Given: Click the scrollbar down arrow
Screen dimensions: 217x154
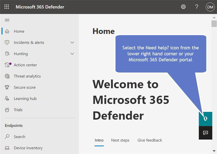Looking at the screenshot, I should click(x=214, y=151).
